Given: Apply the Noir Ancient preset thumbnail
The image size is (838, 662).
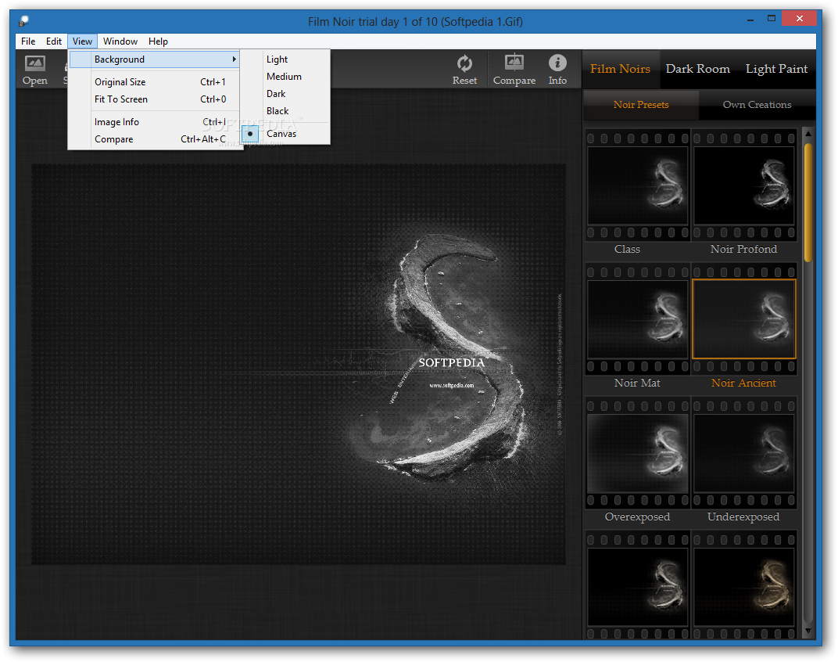Looking at the screenshot, I should (x=744, y=319).
